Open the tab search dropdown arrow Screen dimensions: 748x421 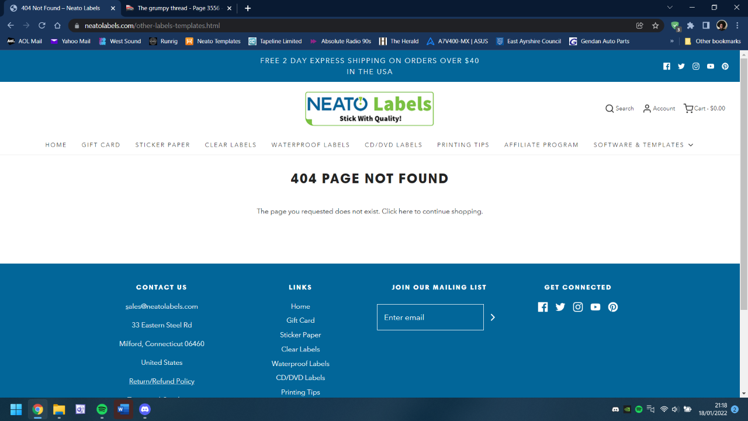670,8
